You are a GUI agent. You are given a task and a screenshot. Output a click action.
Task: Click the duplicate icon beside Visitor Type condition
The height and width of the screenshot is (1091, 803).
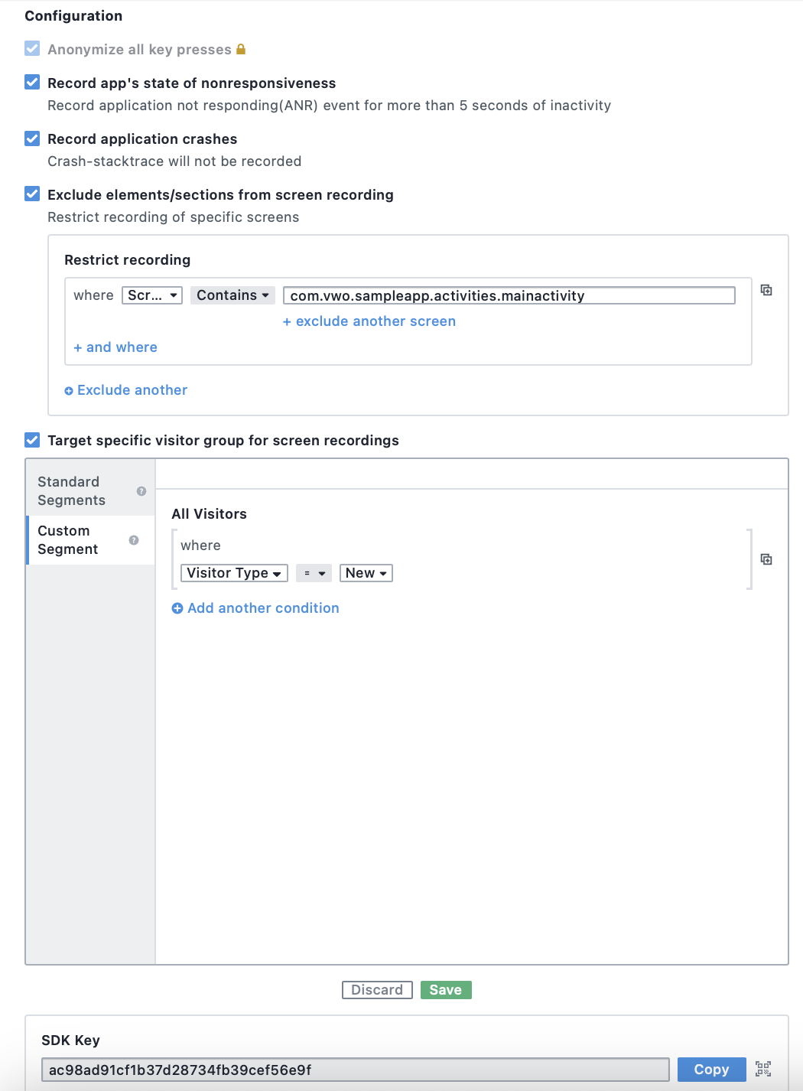766,559
